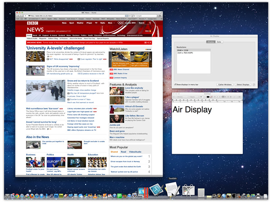
Task: Open the scissors capture app in dock
Action: coord(189,190)
